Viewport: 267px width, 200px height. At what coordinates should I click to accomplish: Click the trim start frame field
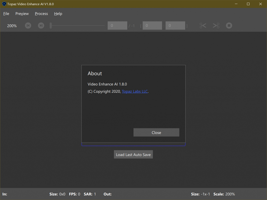[x=152, y=25]
